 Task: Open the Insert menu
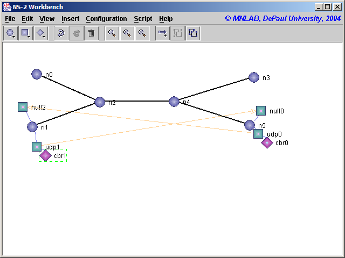coord(71,19)
